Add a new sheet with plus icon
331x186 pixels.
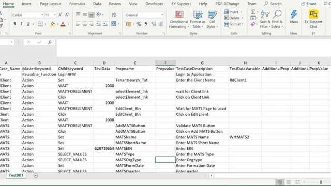(x=36, y=176)
